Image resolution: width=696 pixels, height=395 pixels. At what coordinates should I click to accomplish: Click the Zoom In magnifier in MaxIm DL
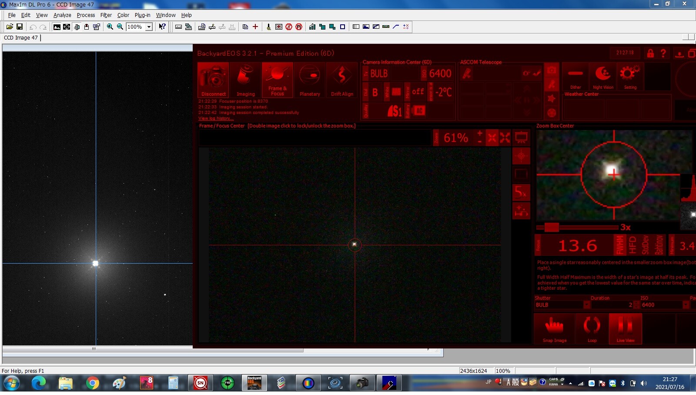click(x=110, y=27)
